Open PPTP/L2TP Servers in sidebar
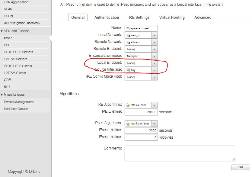Image resolution: width=252 pixels, height=177 pixels. pyautogui.click(x=18, y=52)
